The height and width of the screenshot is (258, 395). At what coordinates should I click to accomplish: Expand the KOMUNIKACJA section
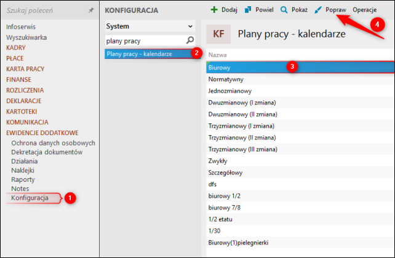tap(27, 122)
